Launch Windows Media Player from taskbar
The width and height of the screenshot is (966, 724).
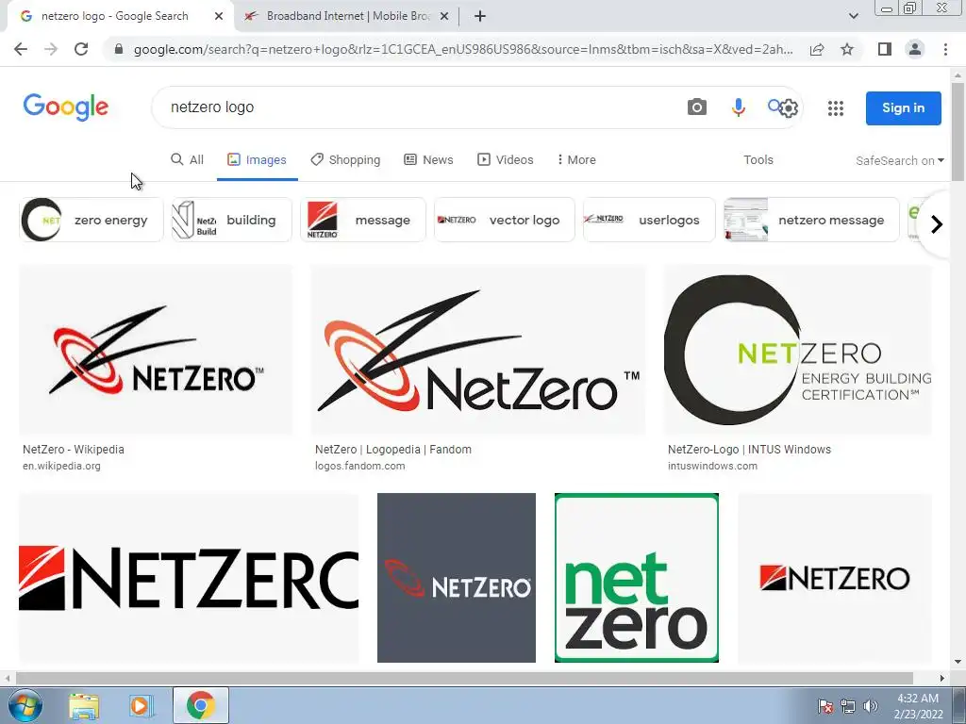coord(140,706)
